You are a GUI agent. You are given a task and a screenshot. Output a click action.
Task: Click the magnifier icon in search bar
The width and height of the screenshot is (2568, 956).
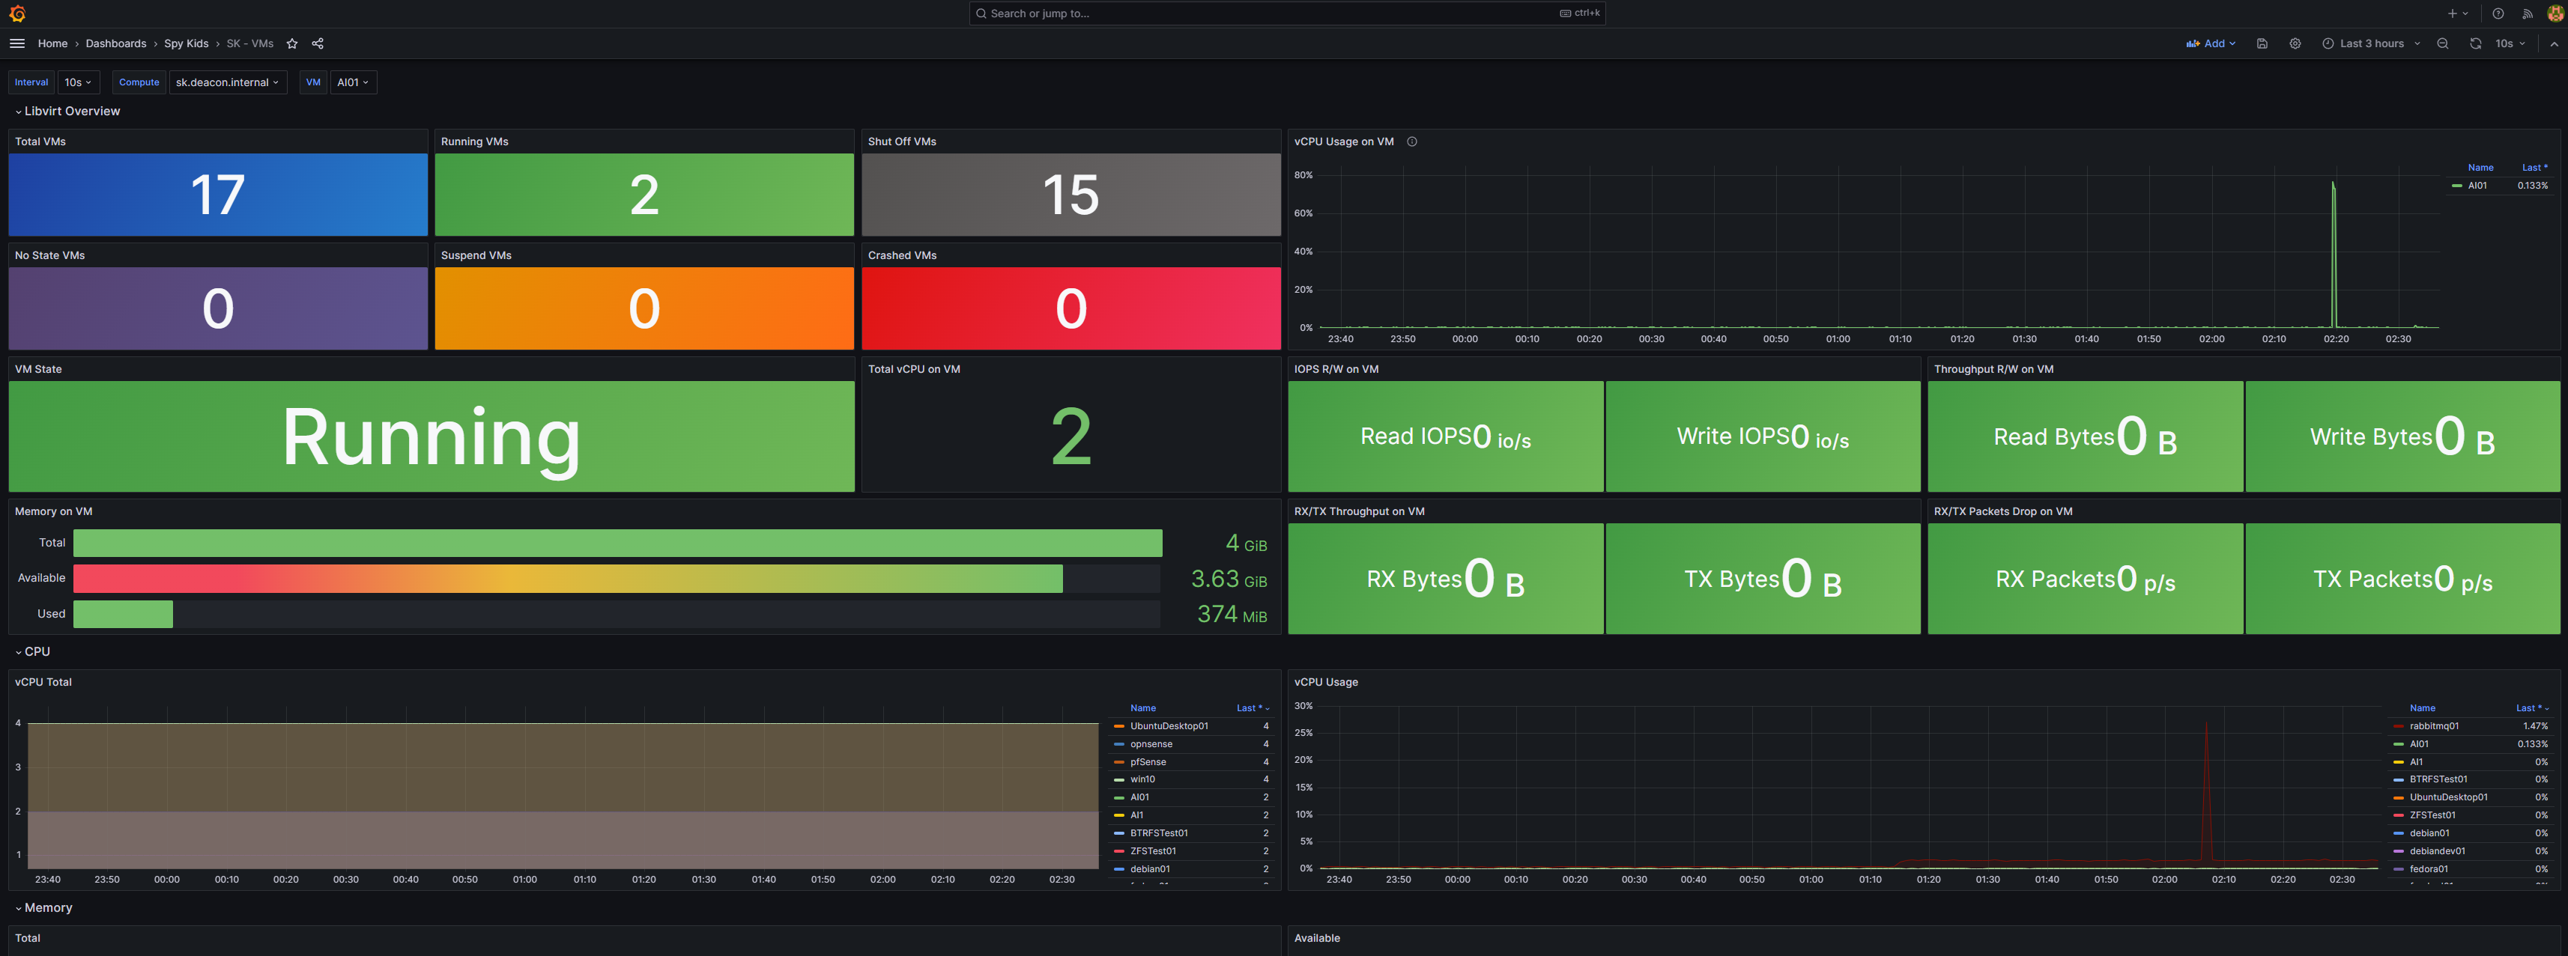981,14
